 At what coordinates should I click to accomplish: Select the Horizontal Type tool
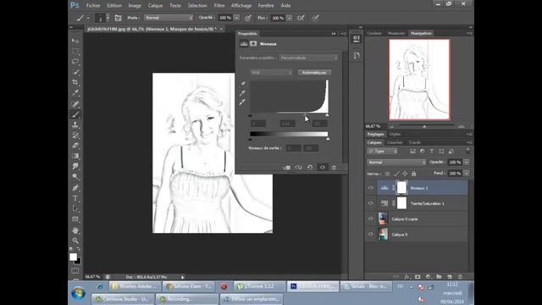[75, 198]
